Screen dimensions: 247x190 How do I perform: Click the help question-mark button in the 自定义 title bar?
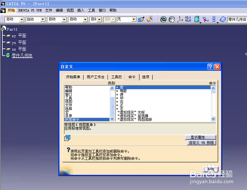210,67
